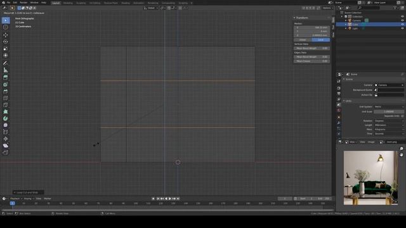Activate the Annotate pencil tool
406x228 pixels.
tap(6, 63)
